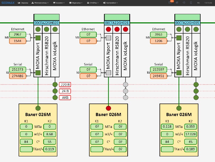Viewport: 215px width, 162px height.
Task: Toggle the crossed-out eye visibility icon
Action: (x=177, y=3)
